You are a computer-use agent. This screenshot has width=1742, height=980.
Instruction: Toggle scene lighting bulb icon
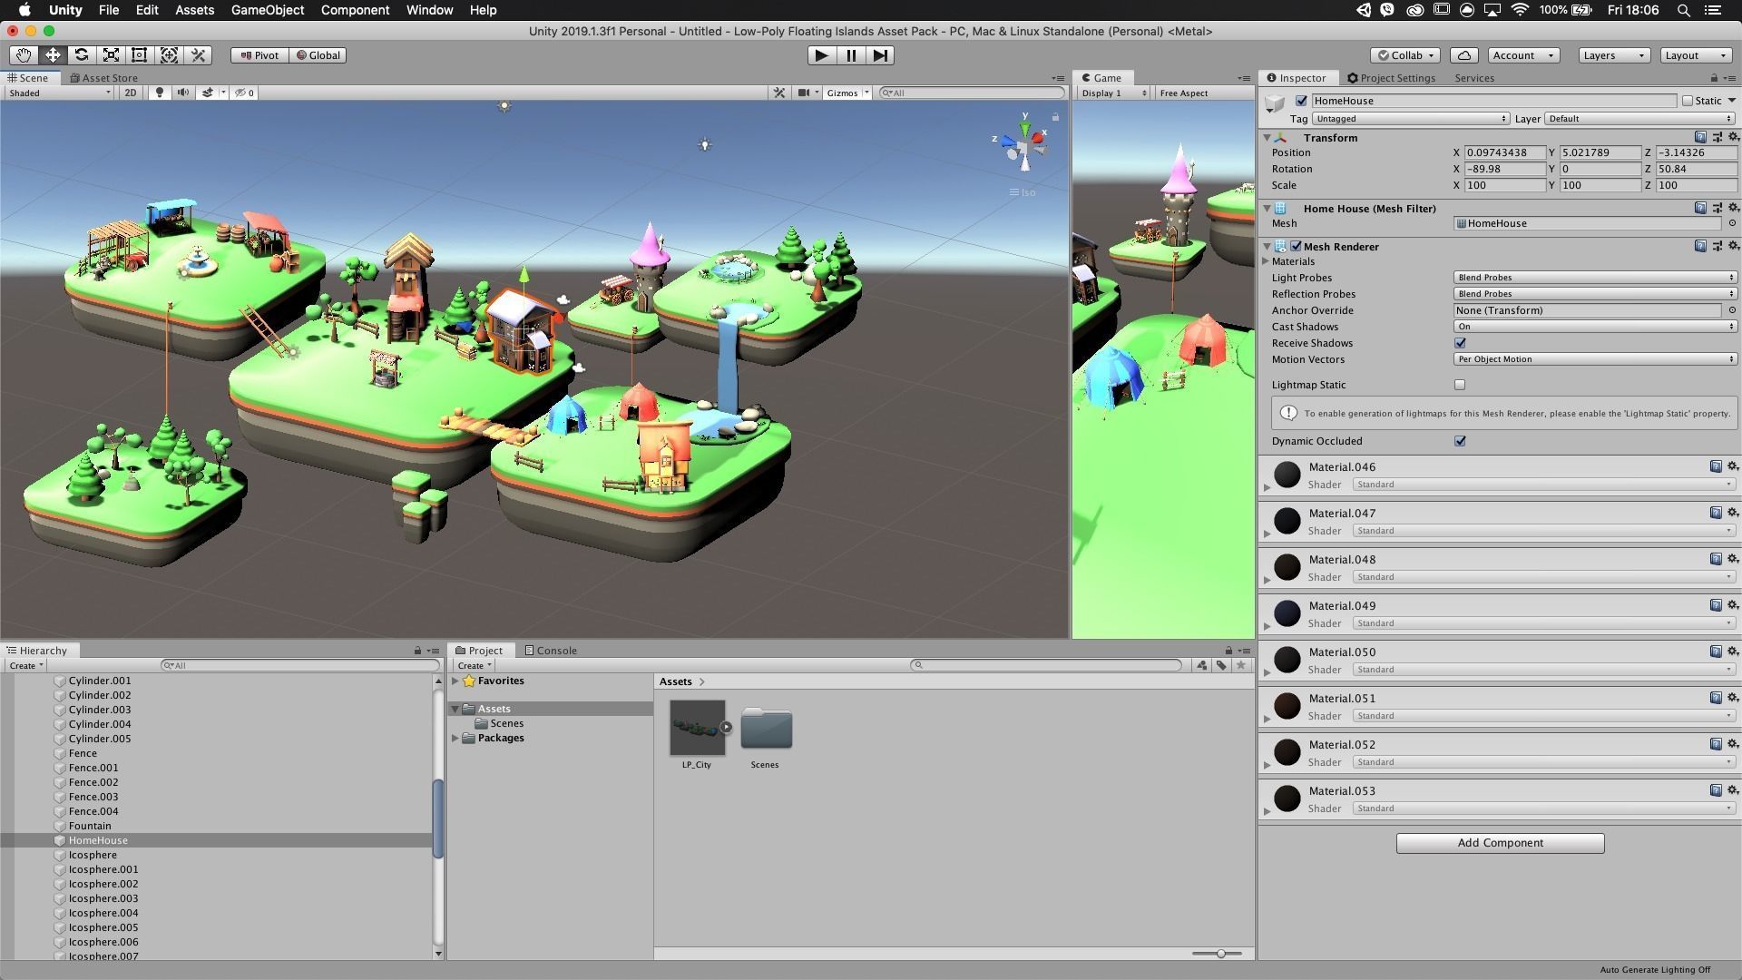(x=160, y=93)
